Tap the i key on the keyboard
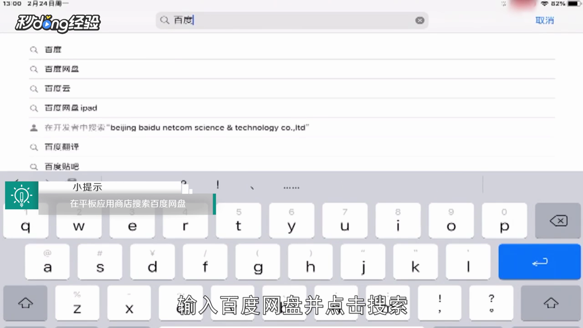Screen dimensions: 583x328 coord(398,220)
